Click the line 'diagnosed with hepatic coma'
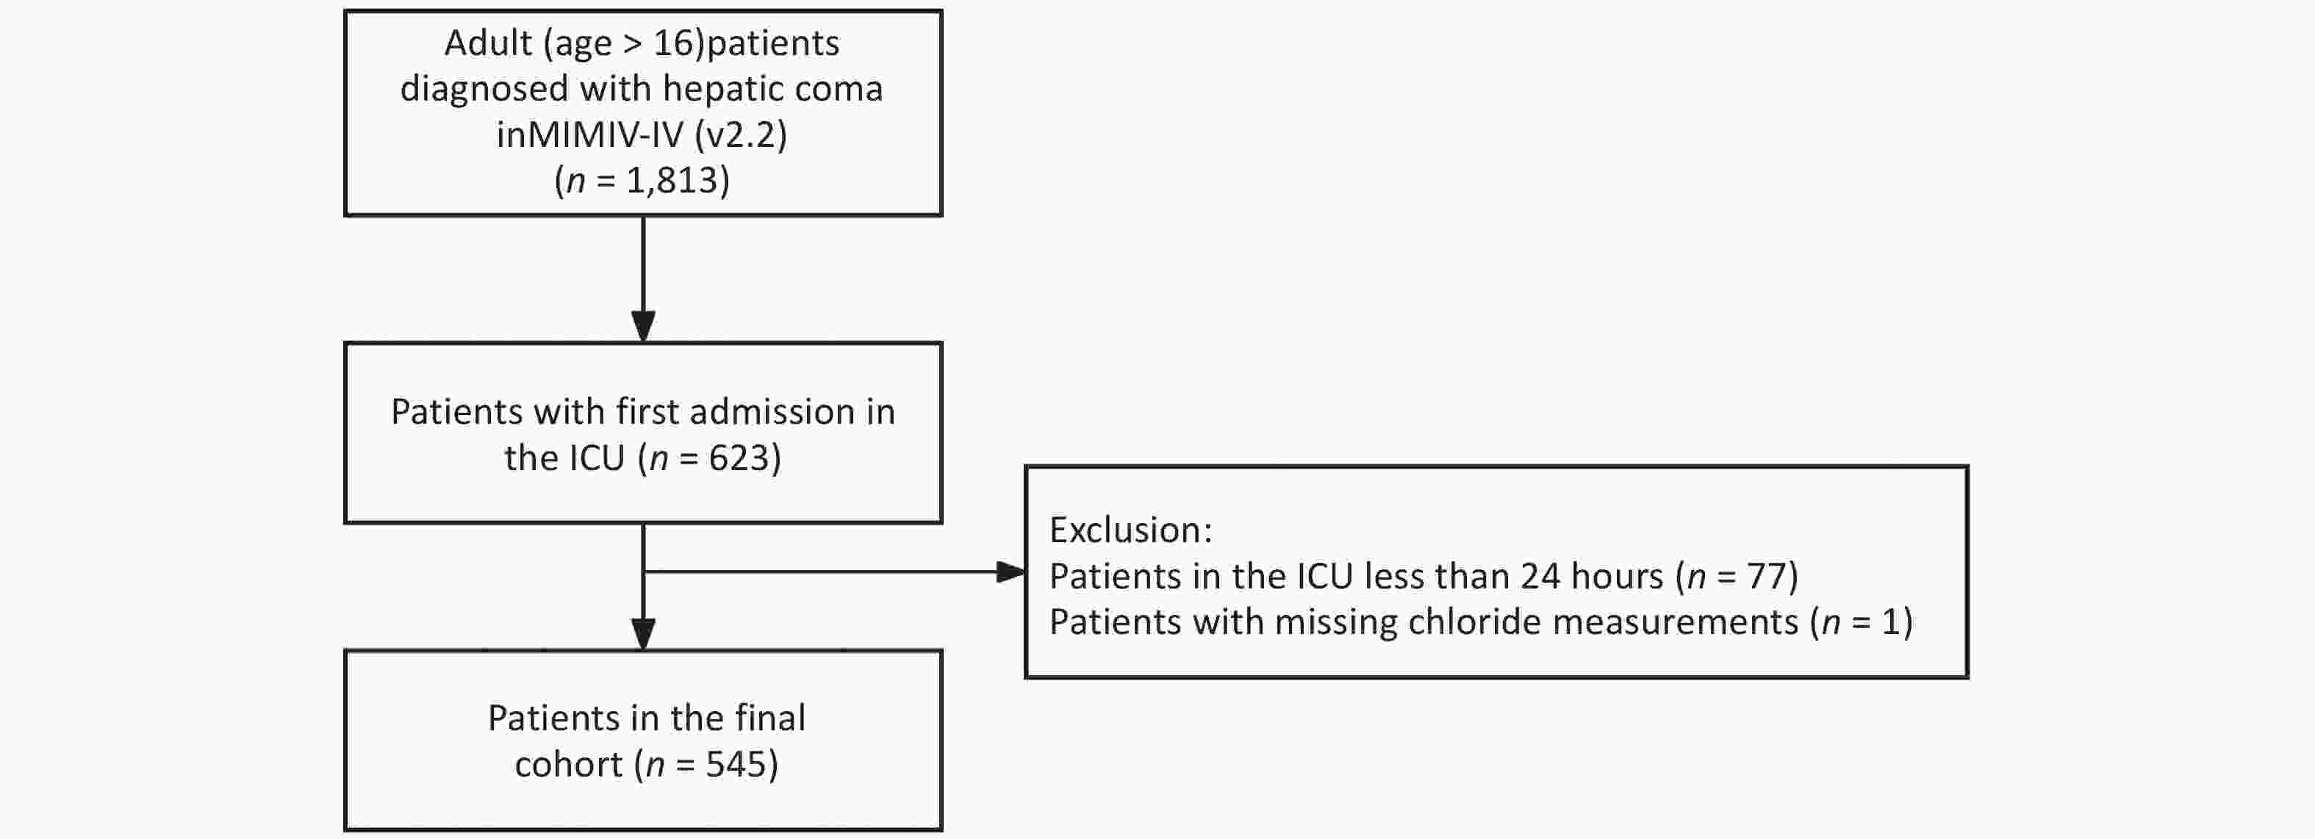The width and height of the screenshot is (2315, 839). click(x=642, y=89)
